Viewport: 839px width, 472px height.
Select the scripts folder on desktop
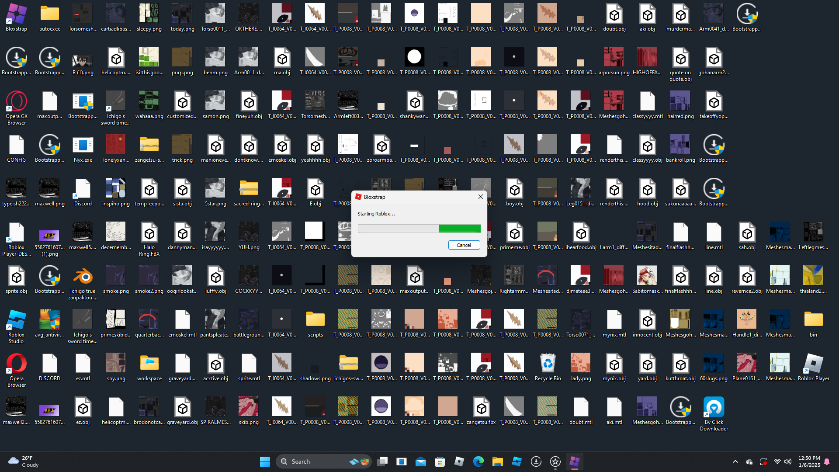pos(315,321)
